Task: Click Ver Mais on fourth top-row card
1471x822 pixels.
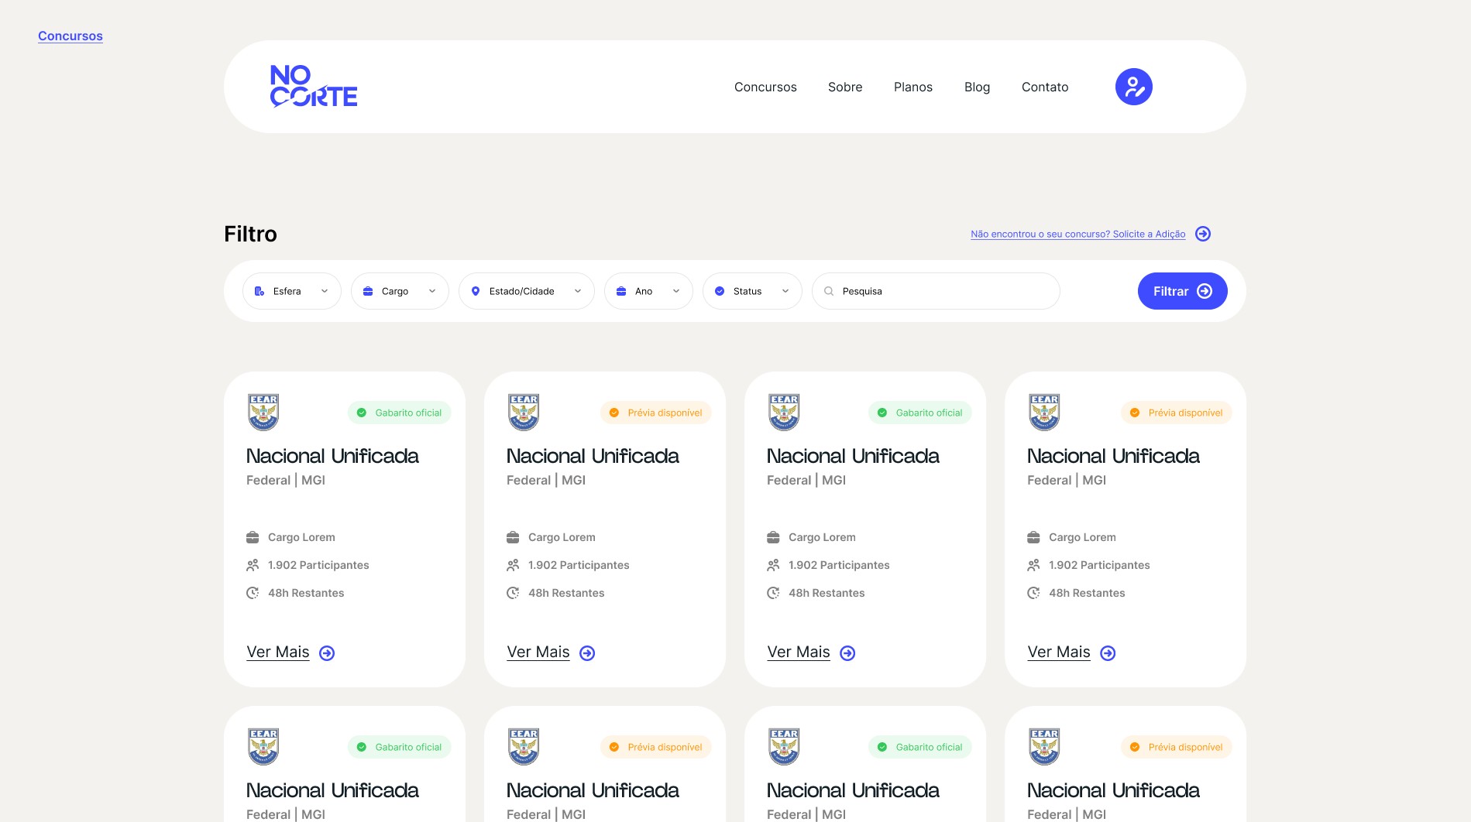Action: coord(1058,652)
